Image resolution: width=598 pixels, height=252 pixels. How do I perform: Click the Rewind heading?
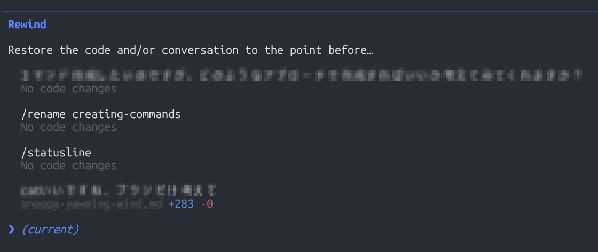pos(27,25)
